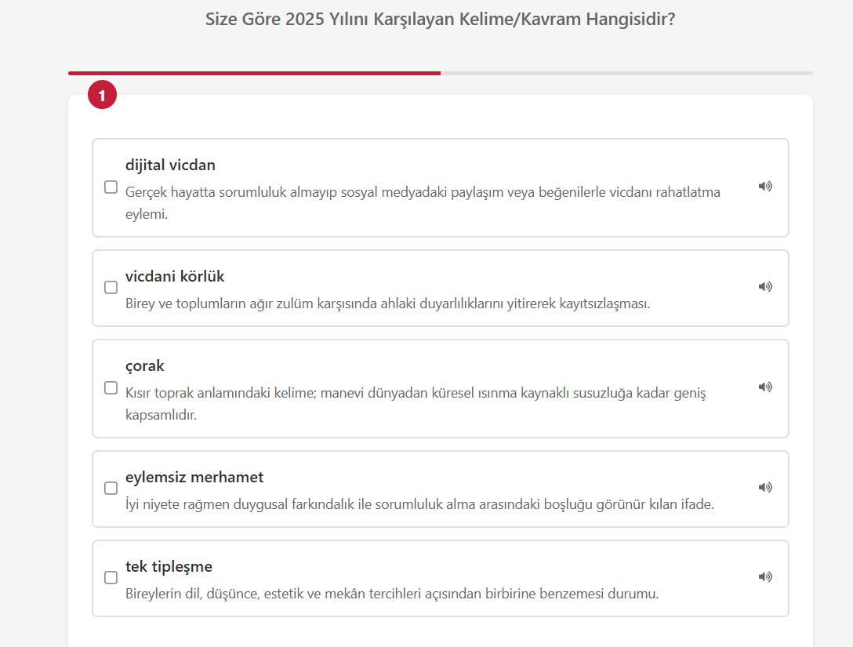Enable the eylemsiz merhamet checkbox
This screenshot has height=647, width=853.
click(111, 488)
